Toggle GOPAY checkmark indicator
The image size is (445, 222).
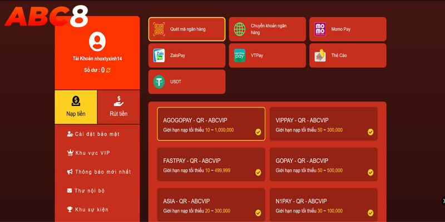click(370, 173)
